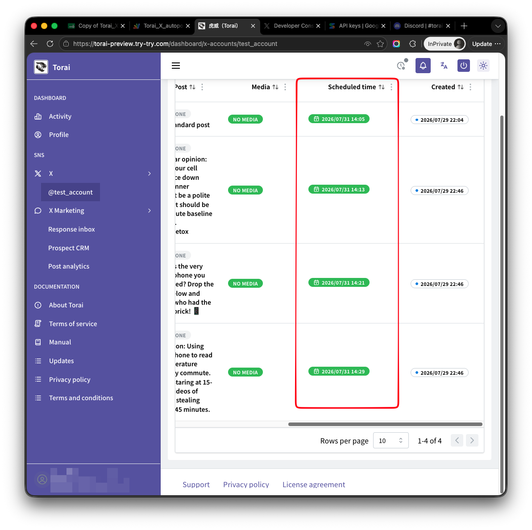Click the tracking prevention eye icon in address bar

[367, 44]
